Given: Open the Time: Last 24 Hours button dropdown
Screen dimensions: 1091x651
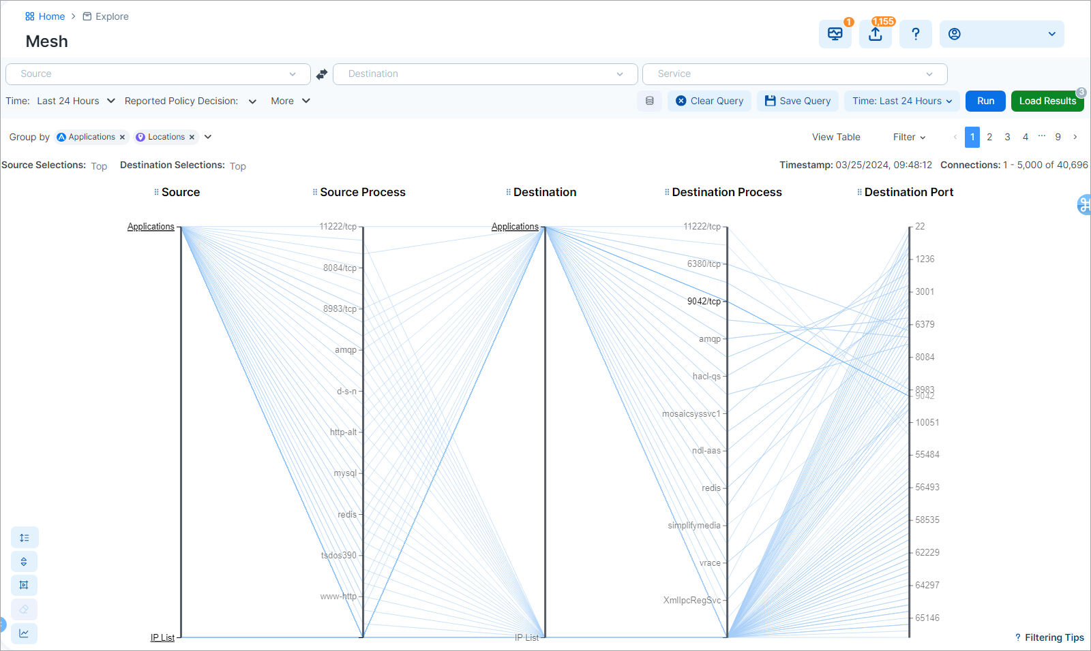Looking at the screenshot, I should pyautogui.click(x=901, y=101).
